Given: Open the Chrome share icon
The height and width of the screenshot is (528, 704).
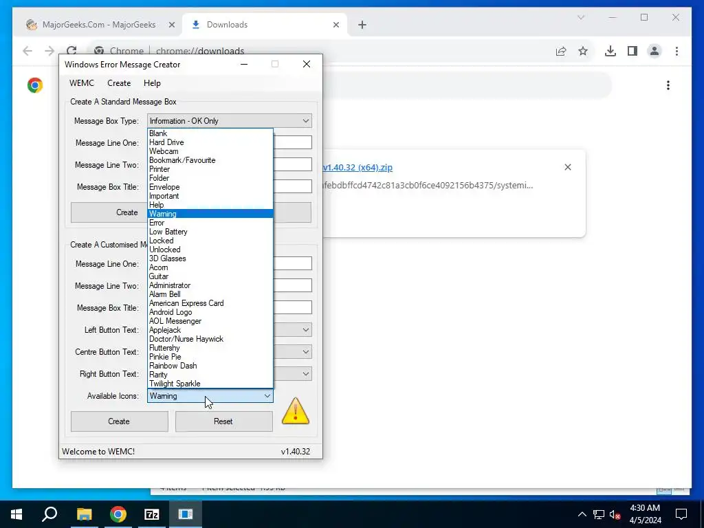Looking at the screenshot, I should click(561, 51).
